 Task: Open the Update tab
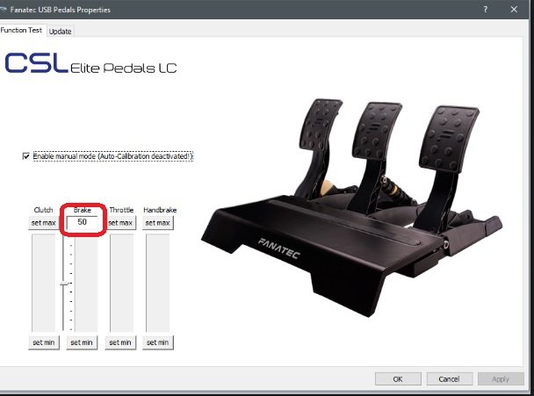click(61, 31)
